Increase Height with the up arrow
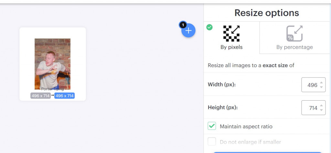 click(321, 105)
